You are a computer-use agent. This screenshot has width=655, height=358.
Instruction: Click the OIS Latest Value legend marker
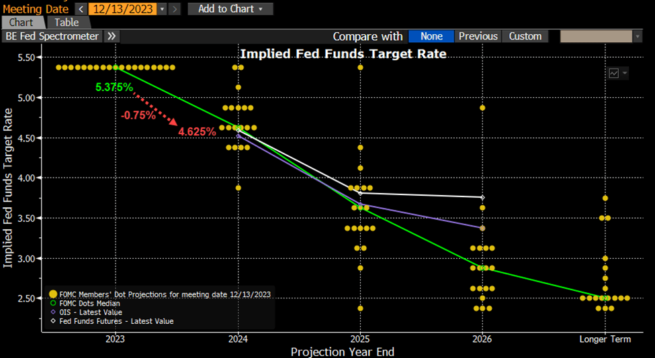click(53, 312)
